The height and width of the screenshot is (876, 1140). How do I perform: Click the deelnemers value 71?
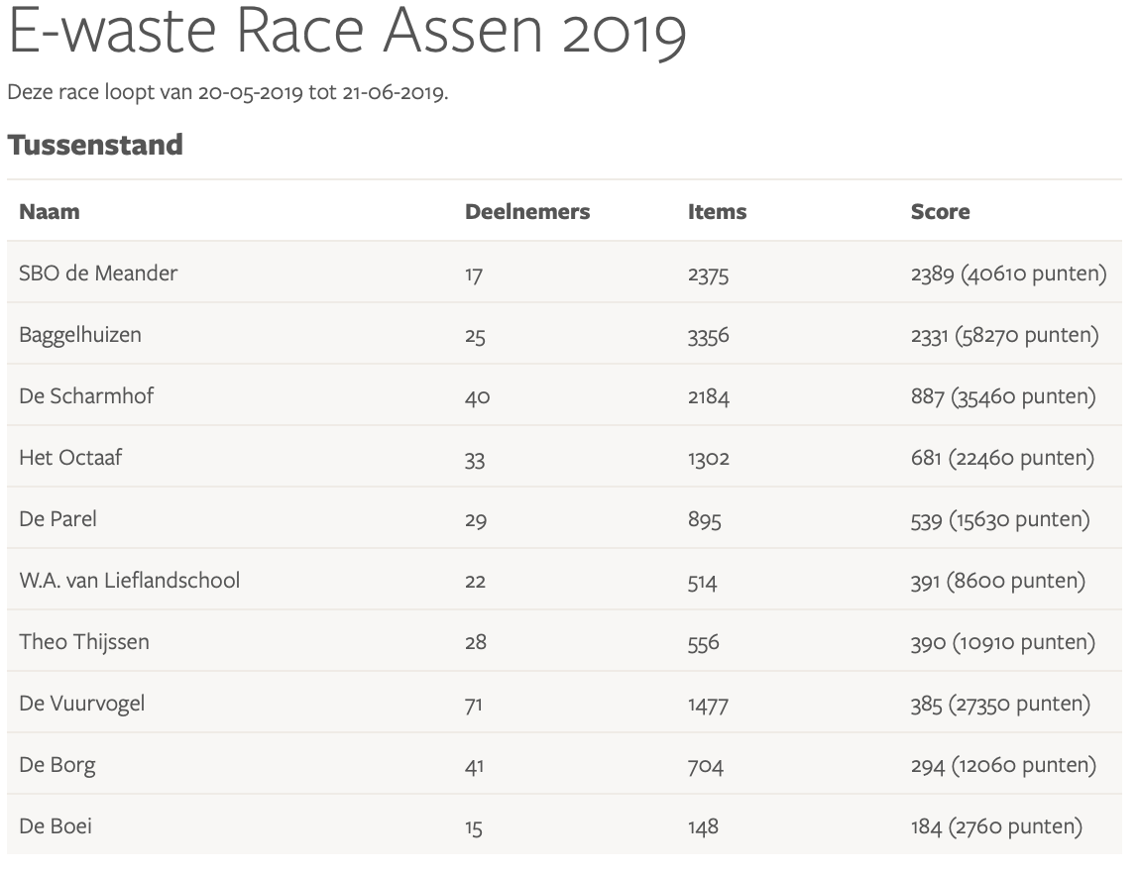(473, 705)
